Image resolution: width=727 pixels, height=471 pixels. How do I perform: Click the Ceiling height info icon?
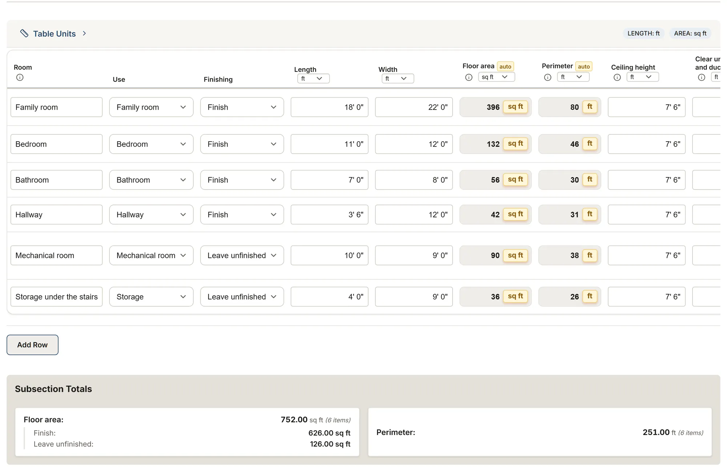[617, 77]
